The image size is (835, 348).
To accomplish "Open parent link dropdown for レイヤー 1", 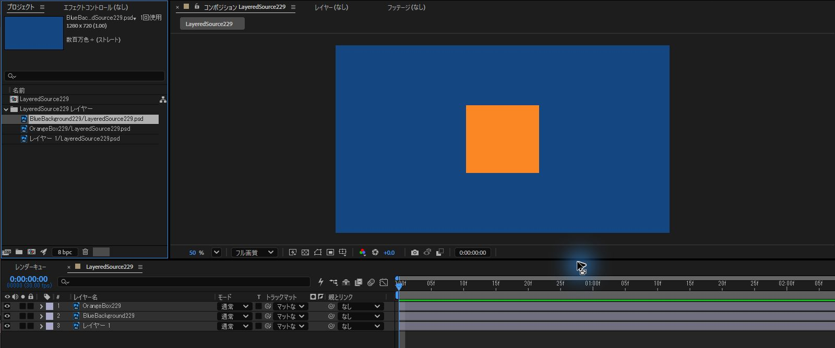I will click(361, 326).
